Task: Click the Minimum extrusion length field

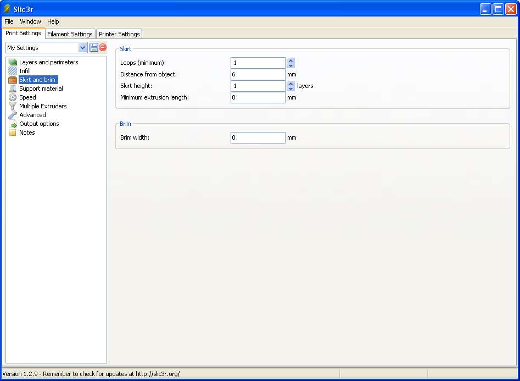Action: coord(258,98)
